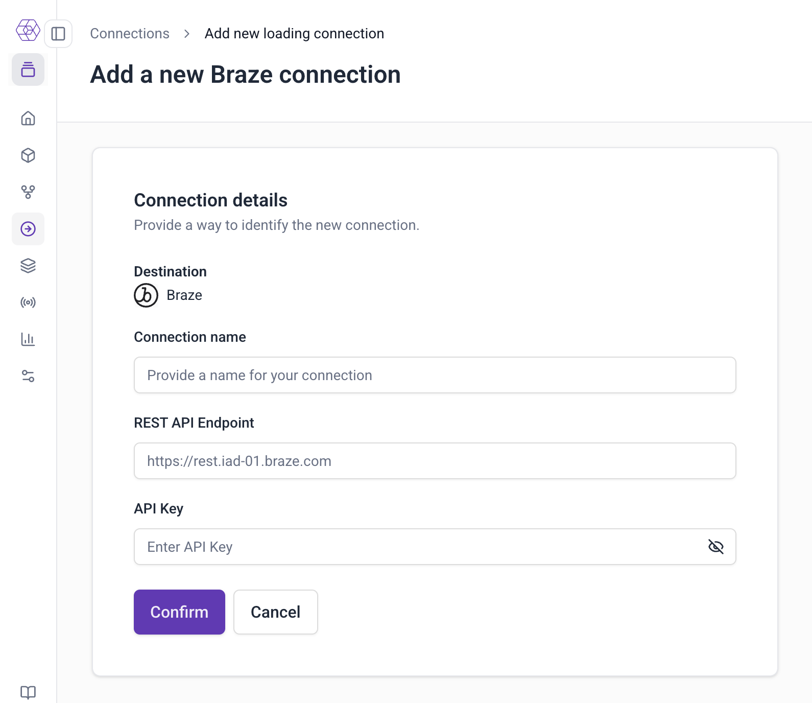
Task: Open the stacked layers sidebar icon
Action: coord(28,266)
